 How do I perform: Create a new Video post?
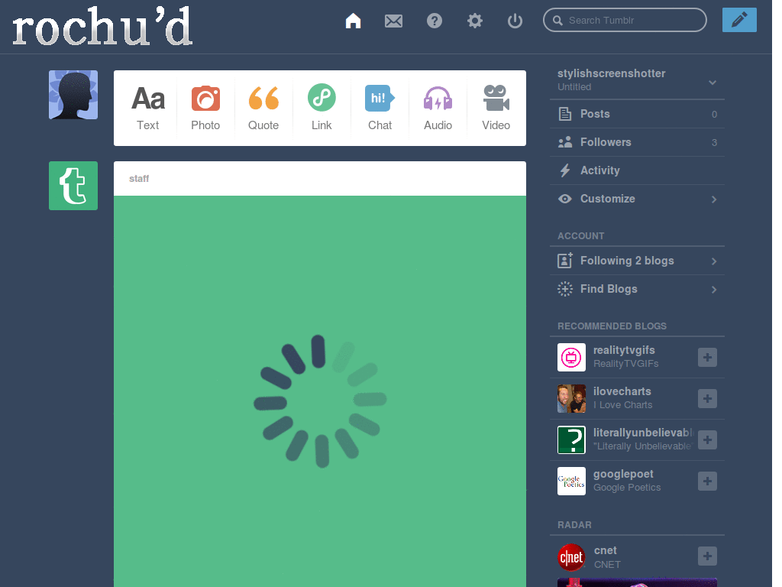pyautogui.click(x=496, y=109)
